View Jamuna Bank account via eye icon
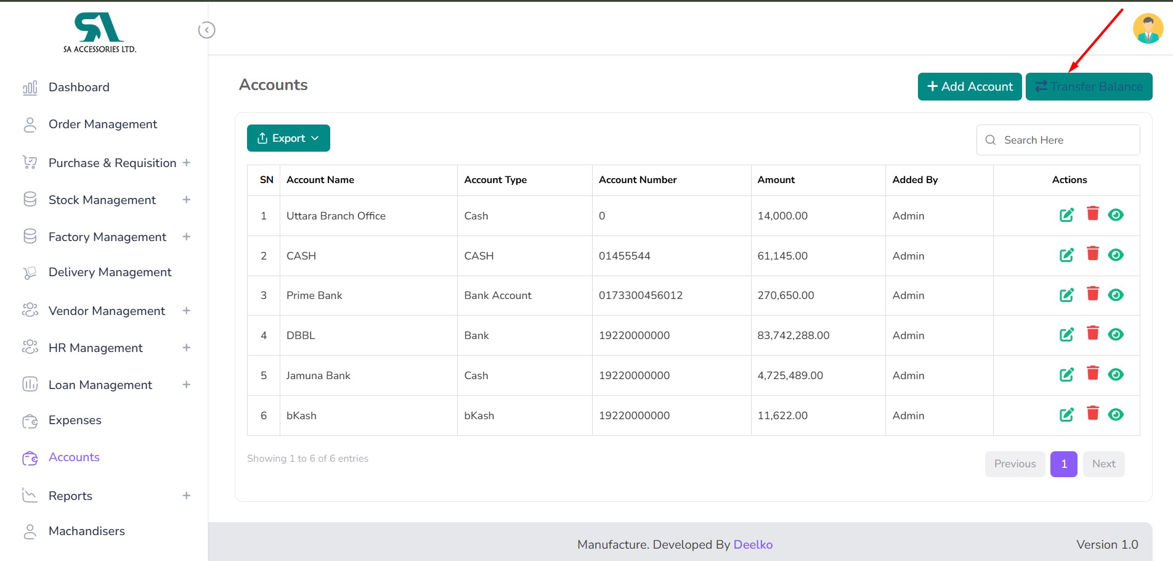 tap(1115, 375)
